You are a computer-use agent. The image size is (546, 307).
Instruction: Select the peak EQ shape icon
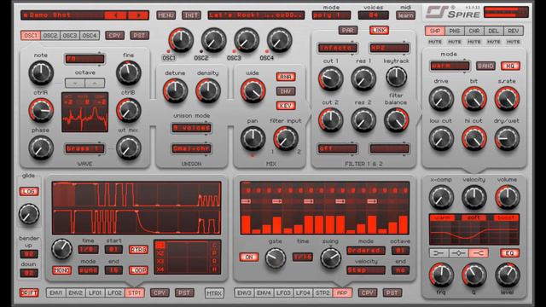[458, 253]
